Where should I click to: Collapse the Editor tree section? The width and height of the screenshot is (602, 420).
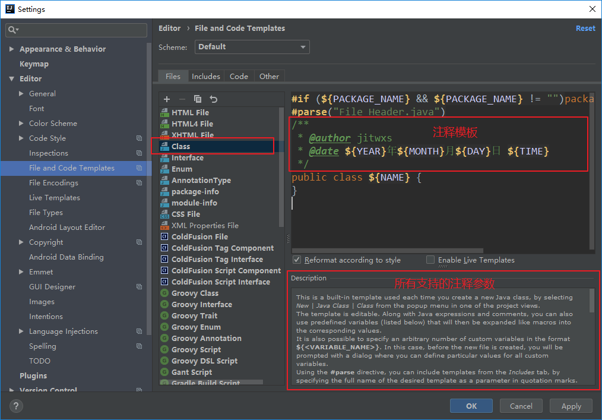click(x=12, y=79)
